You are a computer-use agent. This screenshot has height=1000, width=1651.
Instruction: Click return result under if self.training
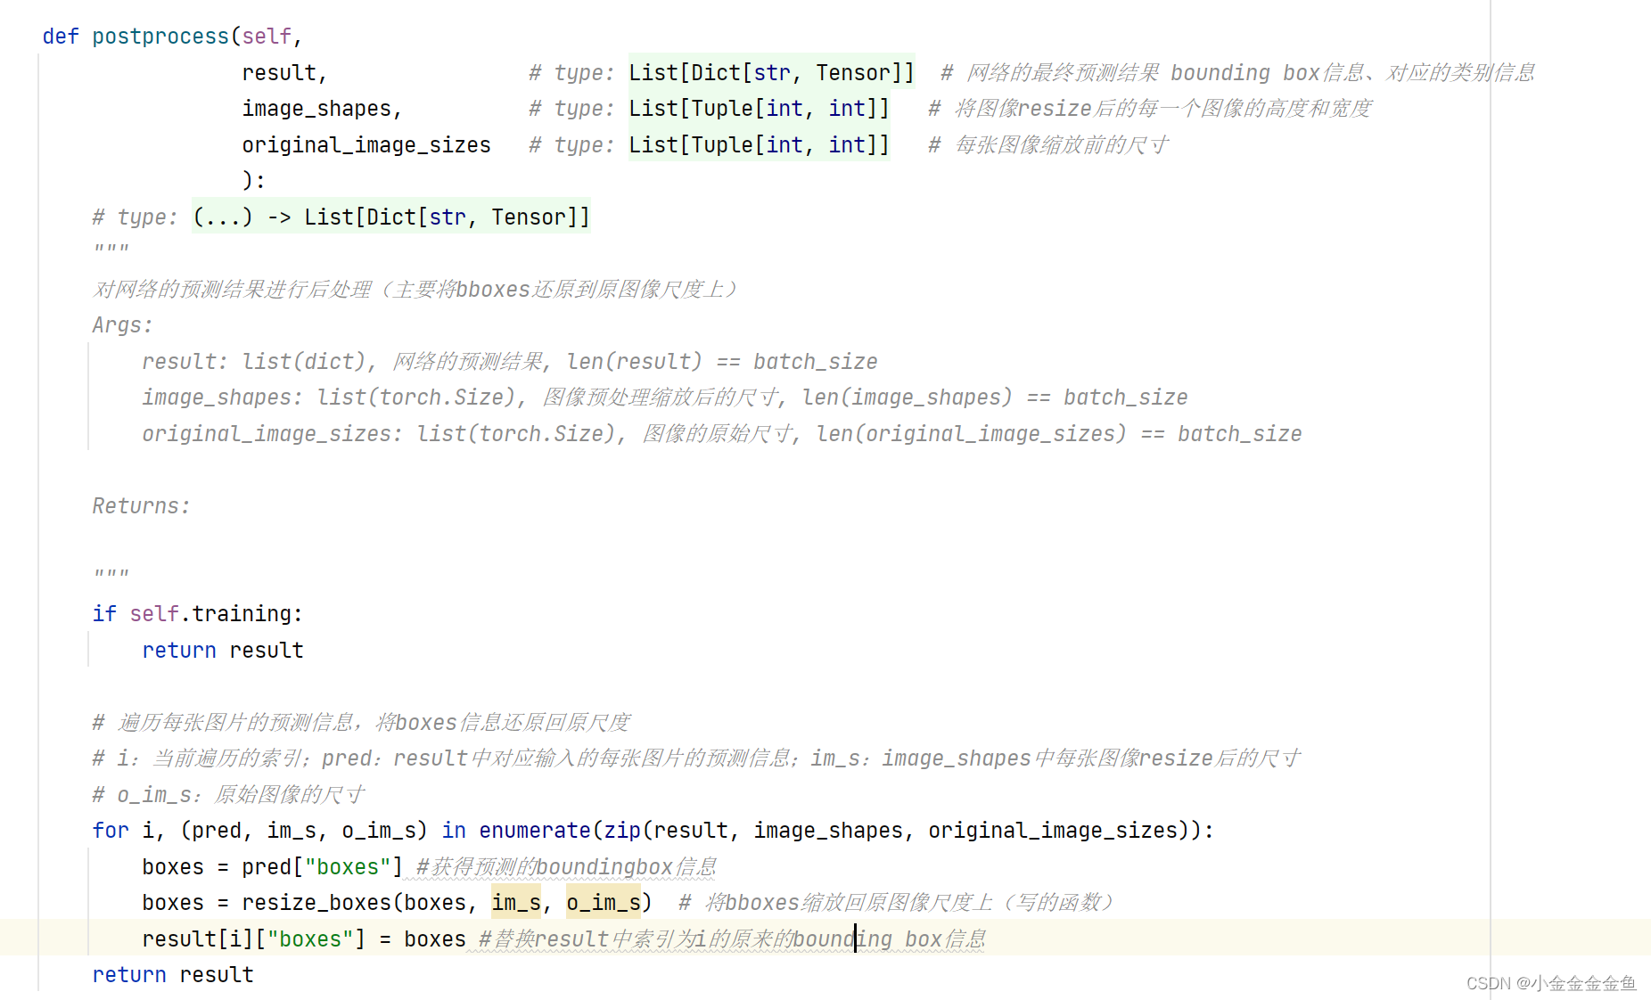[x=223, y=651]
